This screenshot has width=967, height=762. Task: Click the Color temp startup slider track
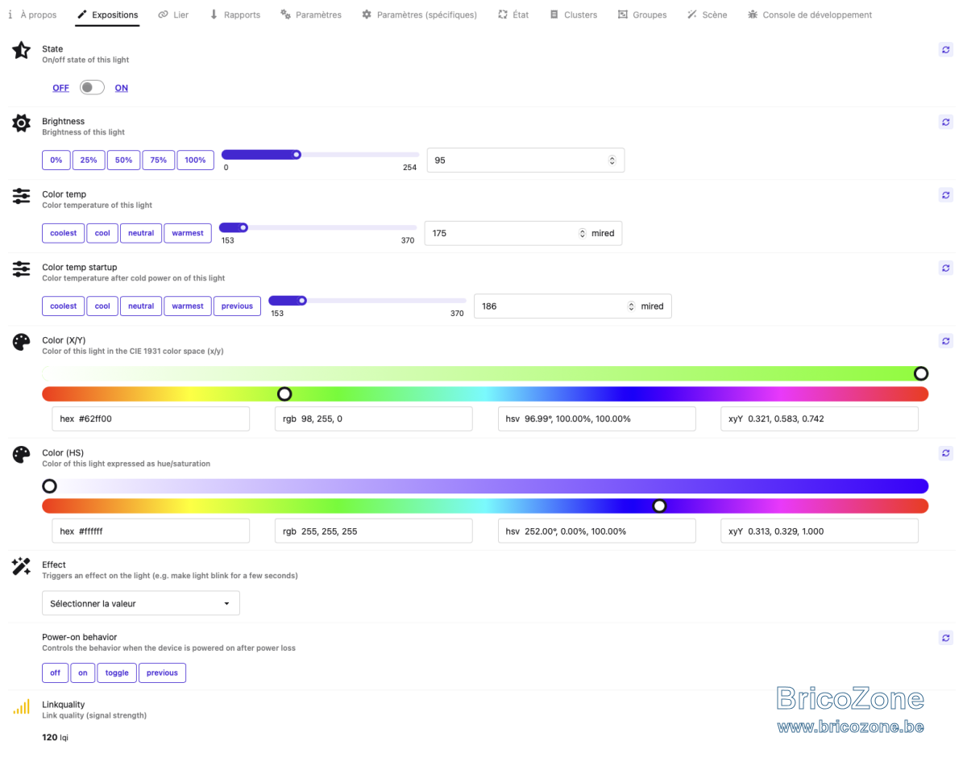367,301
